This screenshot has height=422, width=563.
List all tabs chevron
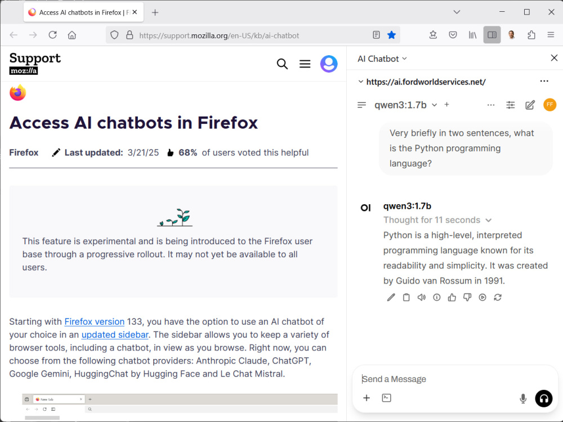(457, 12)
